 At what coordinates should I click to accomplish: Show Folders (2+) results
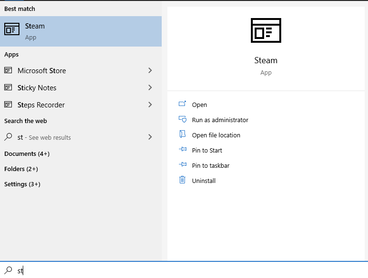(21, 169)
